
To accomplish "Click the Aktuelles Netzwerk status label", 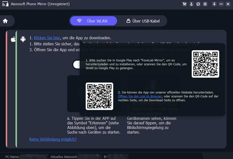I will [x=64, y=157].
